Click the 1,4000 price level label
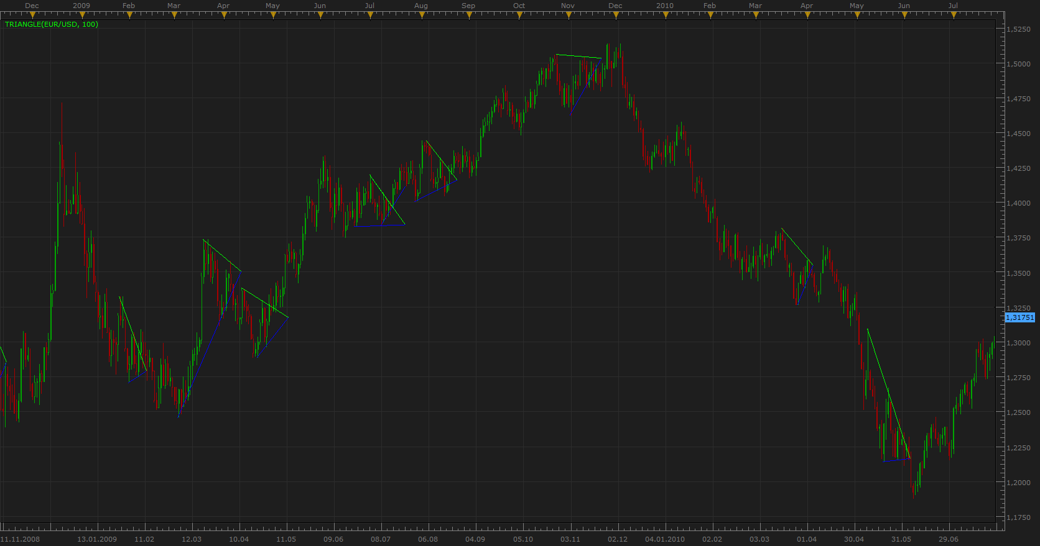The height and width of the screenshot is (546, 1040). click(1019, 203)
